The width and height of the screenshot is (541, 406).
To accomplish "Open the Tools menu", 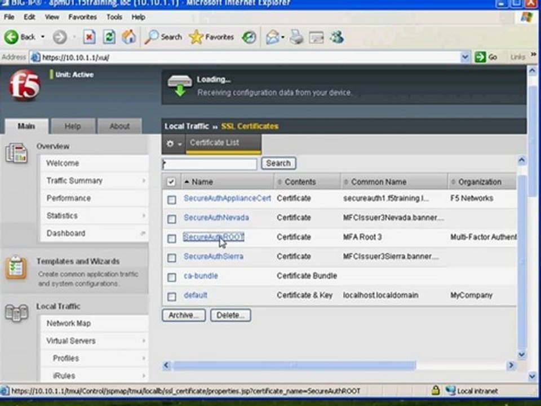I will click(114, 17).
